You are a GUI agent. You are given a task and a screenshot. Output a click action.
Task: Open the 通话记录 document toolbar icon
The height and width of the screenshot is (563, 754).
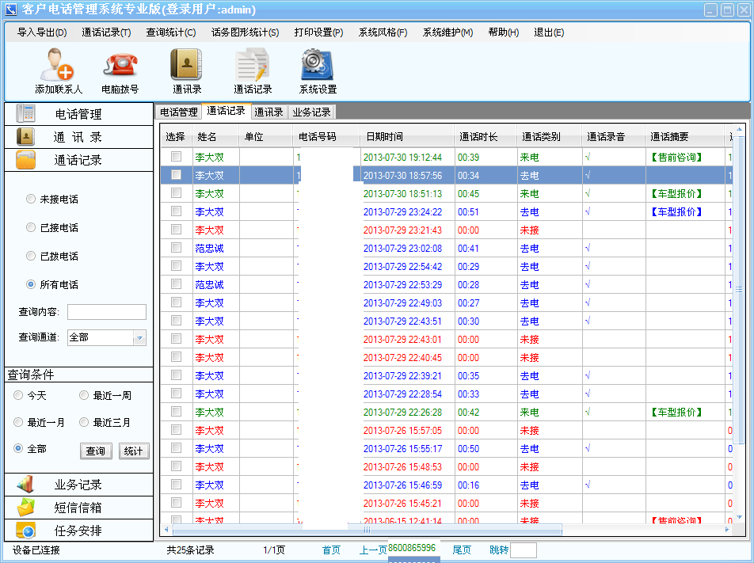(252, 64)
